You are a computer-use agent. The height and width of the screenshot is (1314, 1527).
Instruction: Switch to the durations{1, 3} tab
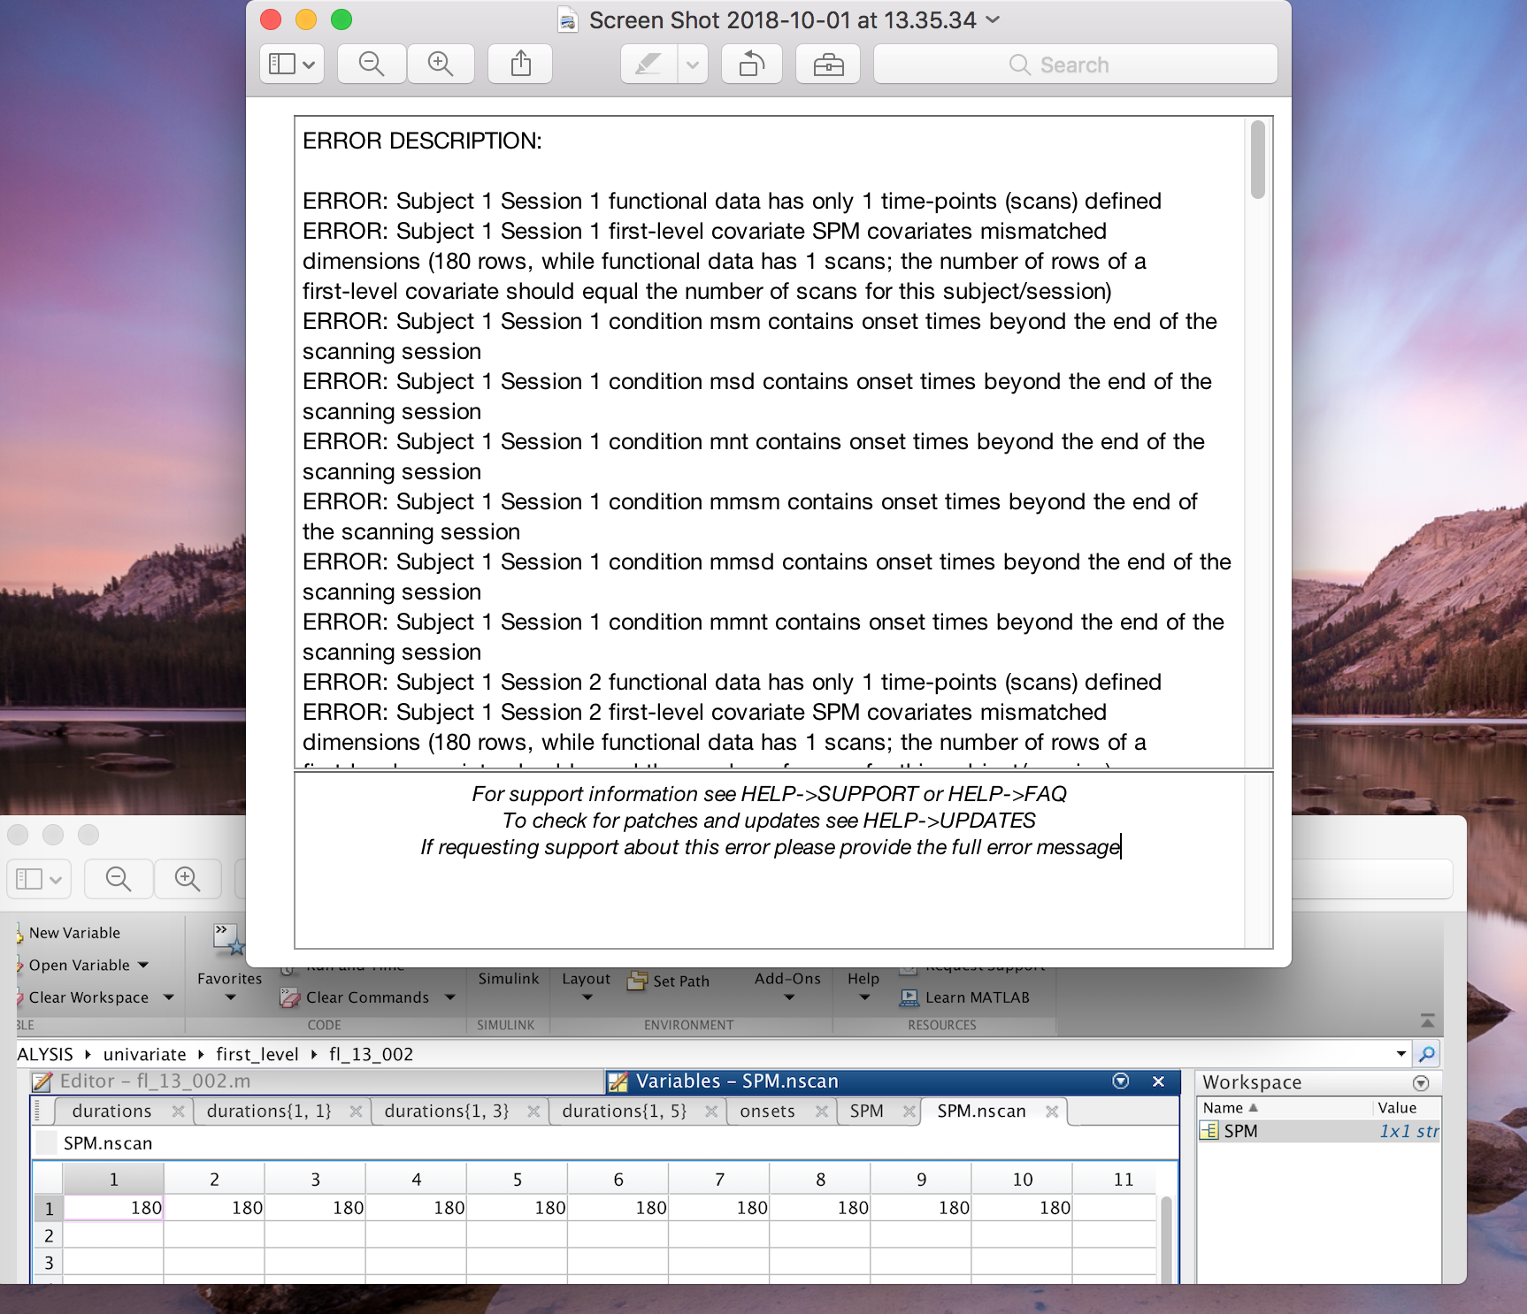pos(447,1112)
